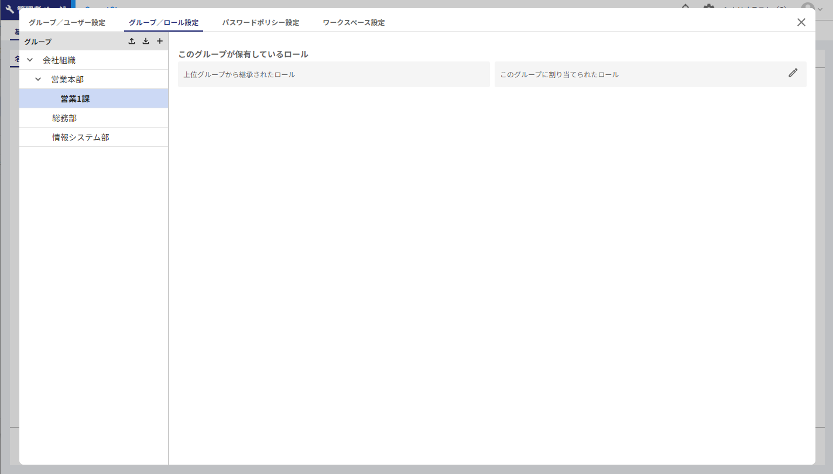Select the 営業本部 group
The height and width of the screenshot is (474, 833).
67,79
